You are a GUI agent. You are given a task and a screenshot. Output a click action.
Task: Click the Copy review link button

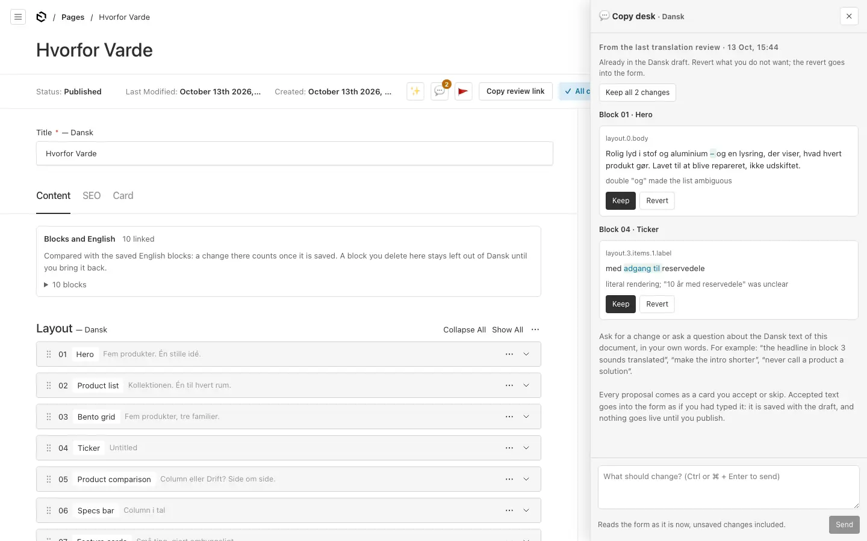[515, 91]
